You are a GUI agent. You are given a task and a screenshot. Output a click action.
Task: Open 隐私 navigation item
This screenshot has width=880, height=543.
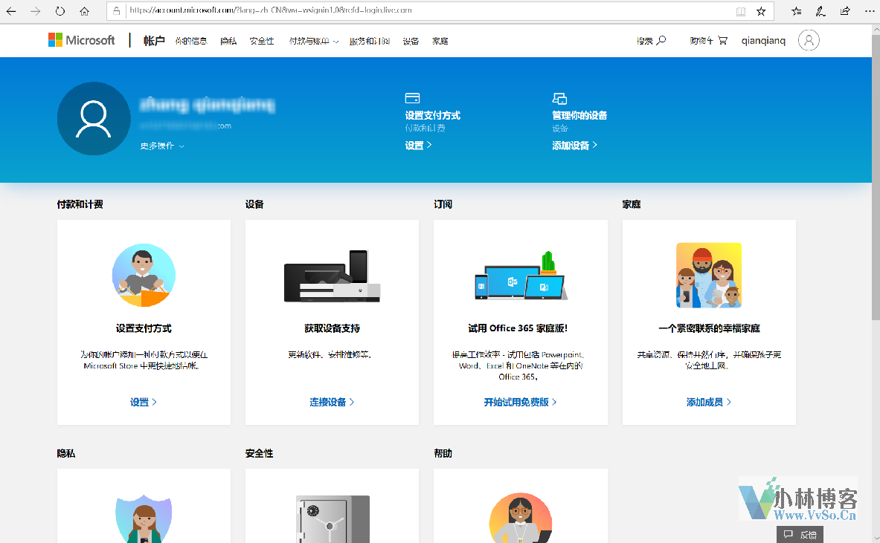point(228,41)
